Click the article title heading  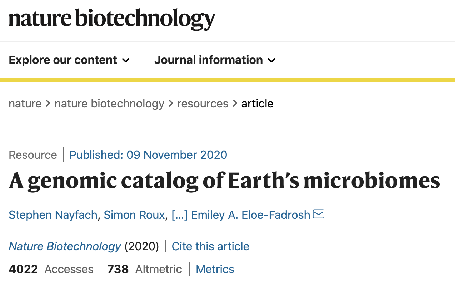point(224,181)
